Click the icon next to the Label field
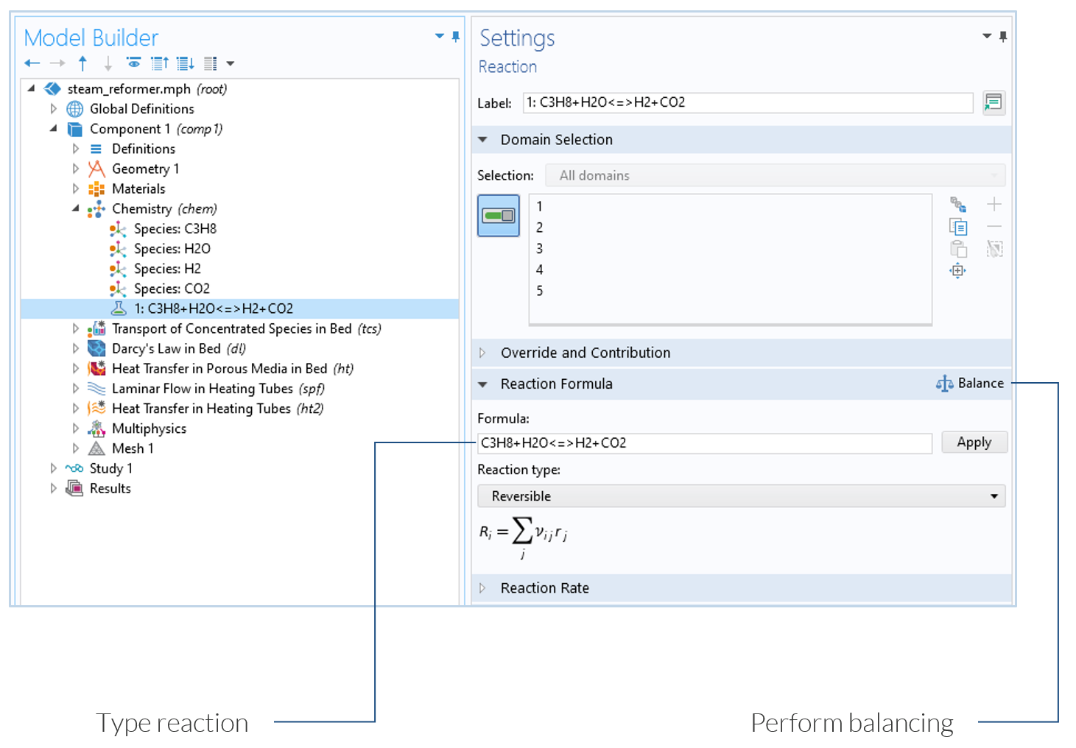Image resolution: width=1076 pixels, height=748 pixels. tap(993, 102)
